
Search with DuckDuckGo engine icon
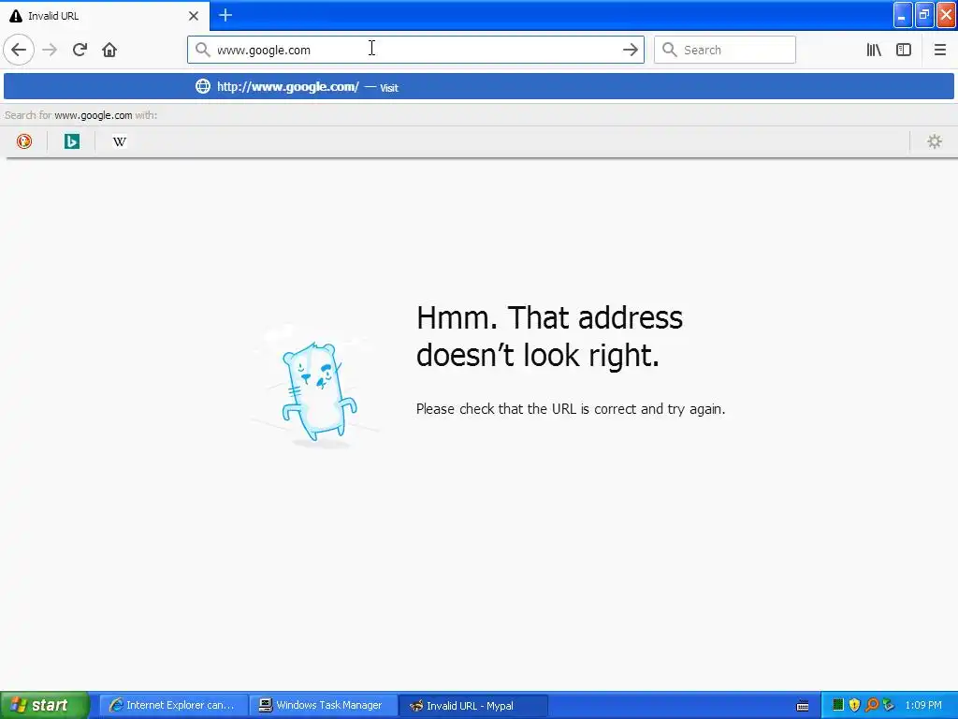tap(23, 141)
